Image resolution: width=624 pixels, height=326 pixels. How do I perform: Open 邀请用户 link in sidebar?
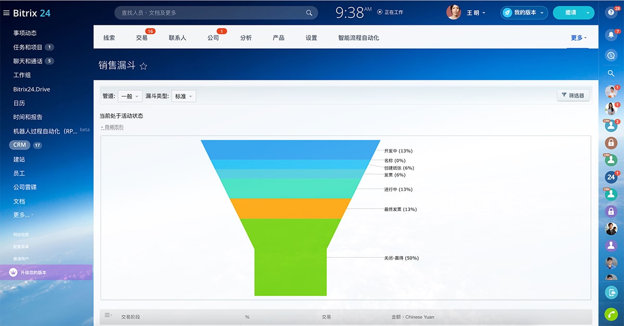tap(21, 259)
